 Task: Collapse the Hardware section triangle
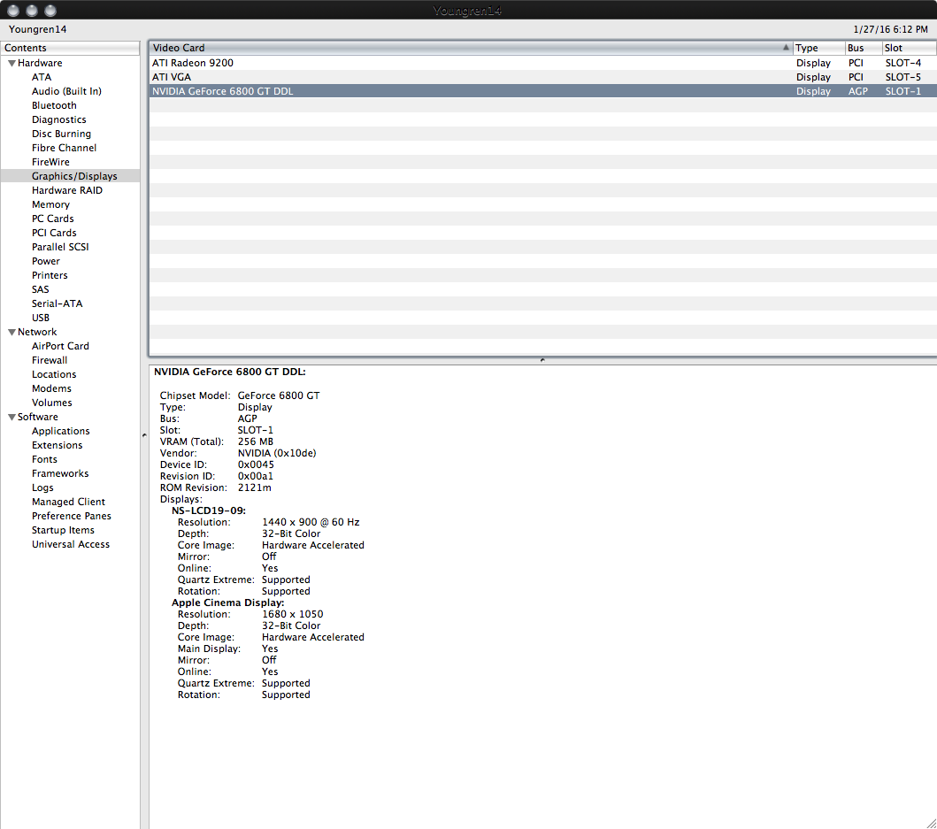[12, 64]
